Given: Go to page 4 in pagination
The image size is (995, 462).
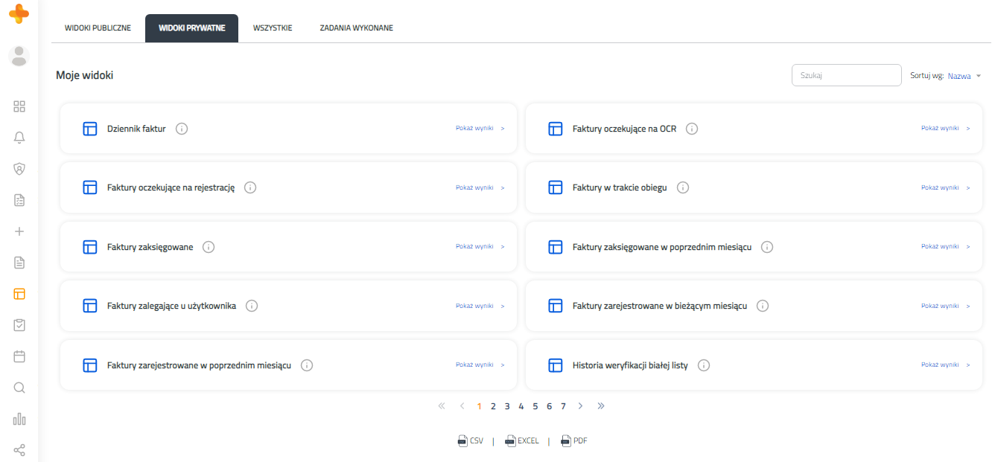Looking at the screenshot, I should click(x=521, y=406).
